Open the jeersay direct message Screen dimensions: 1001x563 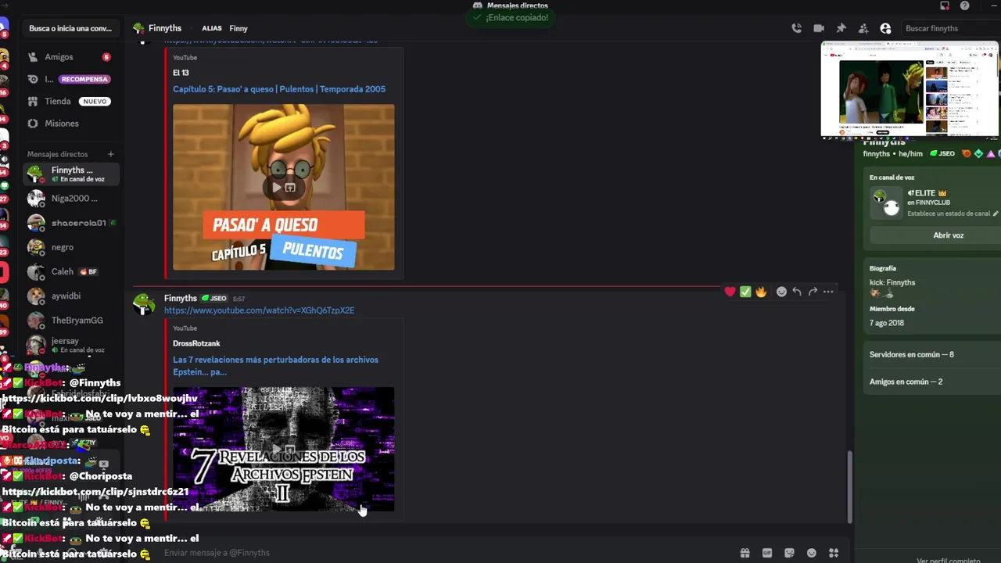[70, 345]
